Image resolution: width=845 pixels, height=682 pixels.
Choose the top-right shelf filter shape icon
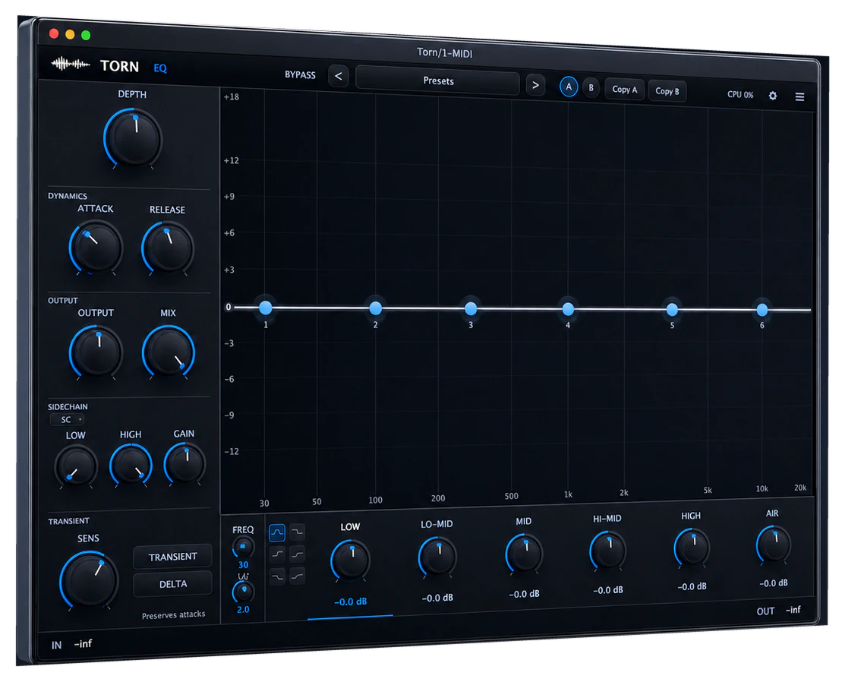click(297, 532)
